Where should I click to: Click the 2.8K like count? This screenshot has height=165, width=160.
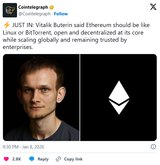[16, 159]
